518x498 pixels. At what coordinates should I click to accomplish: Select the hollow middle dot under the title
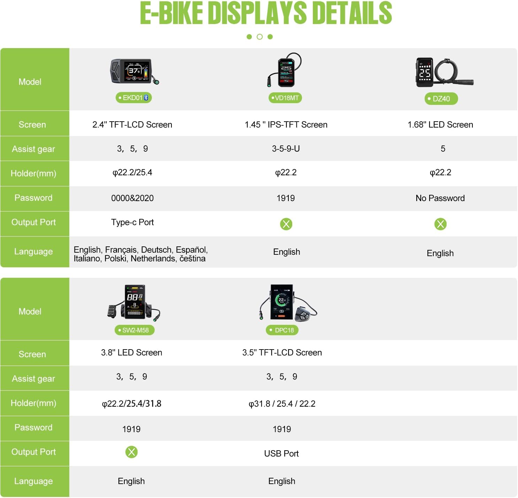pyautogui.click(x=260, y=37)
